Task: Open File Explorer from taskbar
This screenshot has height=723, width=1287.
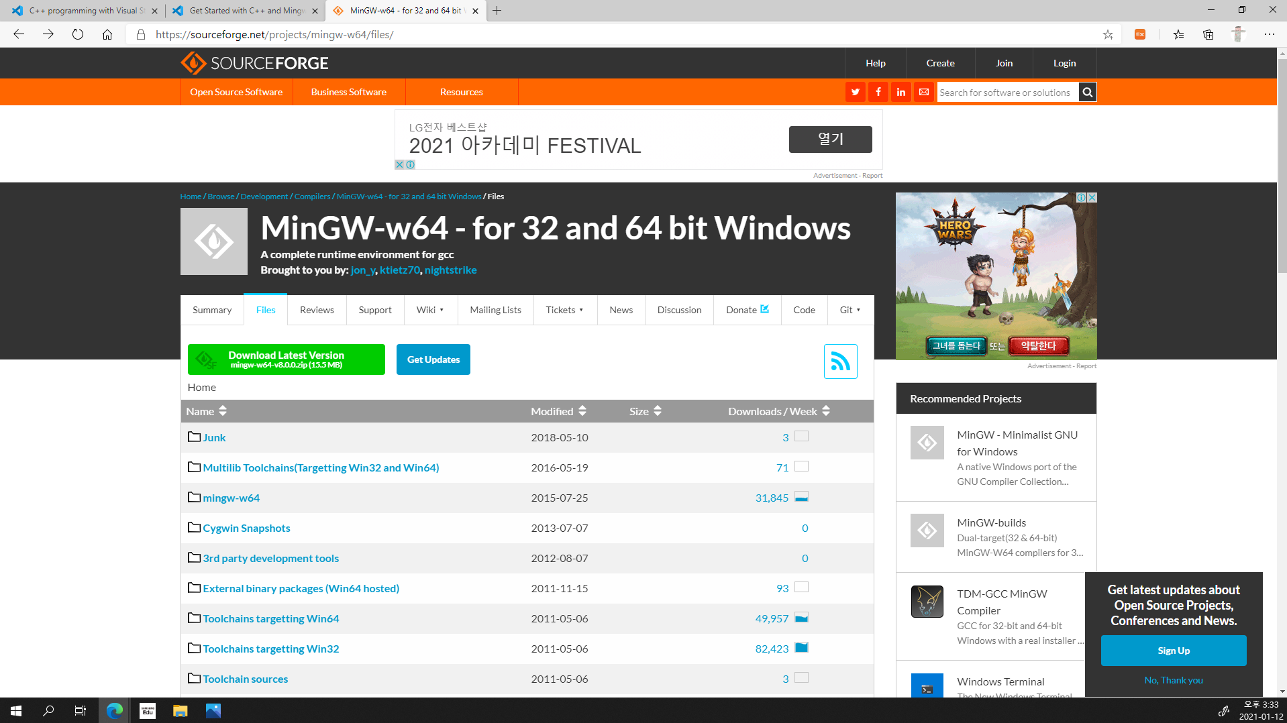Action: click(x=180, y=710)
